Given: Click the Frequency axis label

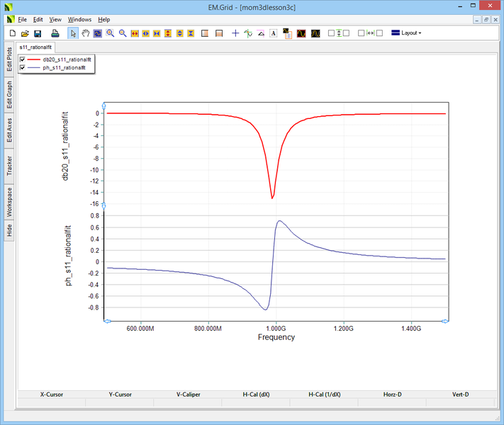Looking at the screenshot, I should [x=276, y=337].
